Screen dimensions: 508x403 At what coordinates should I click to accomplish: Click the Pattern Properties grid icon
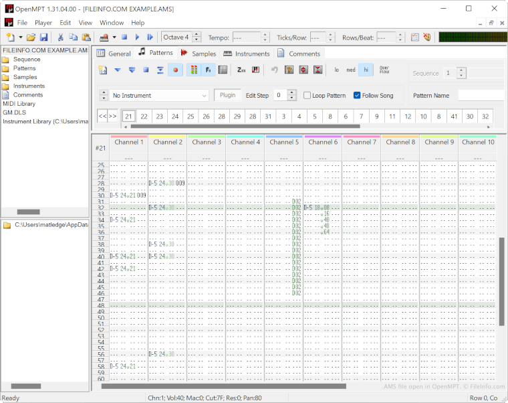(x=223, y=70)
